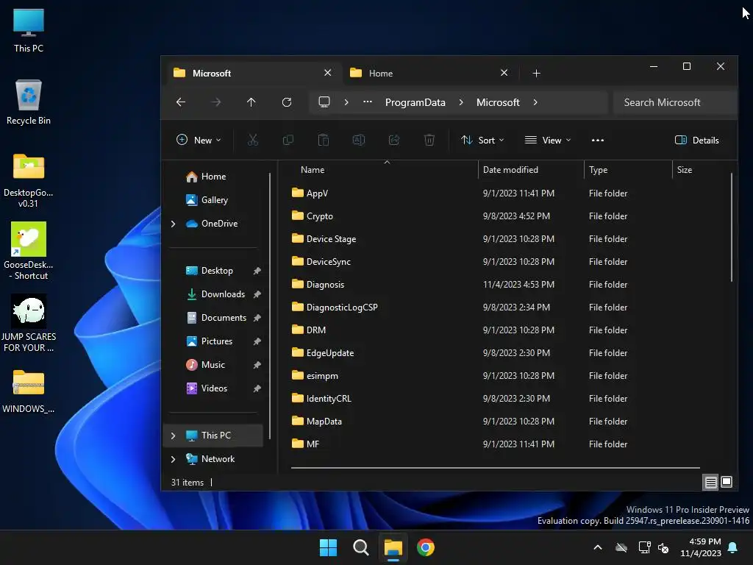Sort by Date modified column header
This screenshot has height=565, width=753.
tap(510, 170)
